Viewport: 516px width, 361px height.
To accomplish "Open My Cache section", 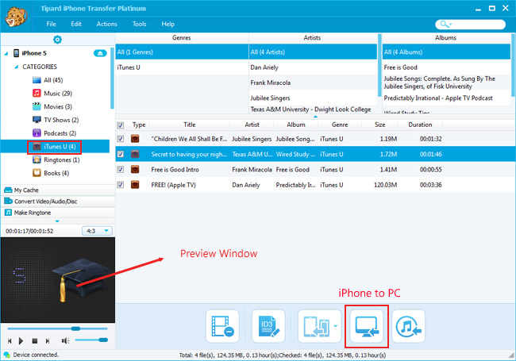I will coord(58,190).
